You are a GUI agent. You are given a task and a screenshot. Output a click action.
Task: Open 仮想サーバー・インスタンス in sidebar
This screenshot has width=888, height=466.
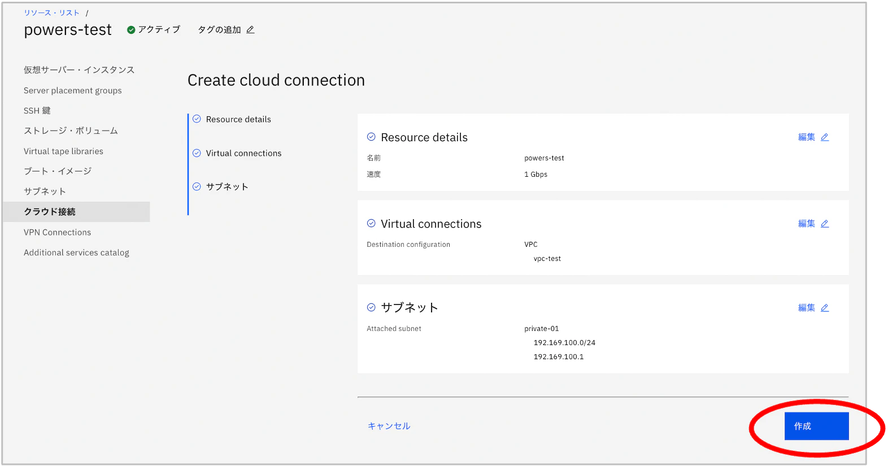[79, 70]
